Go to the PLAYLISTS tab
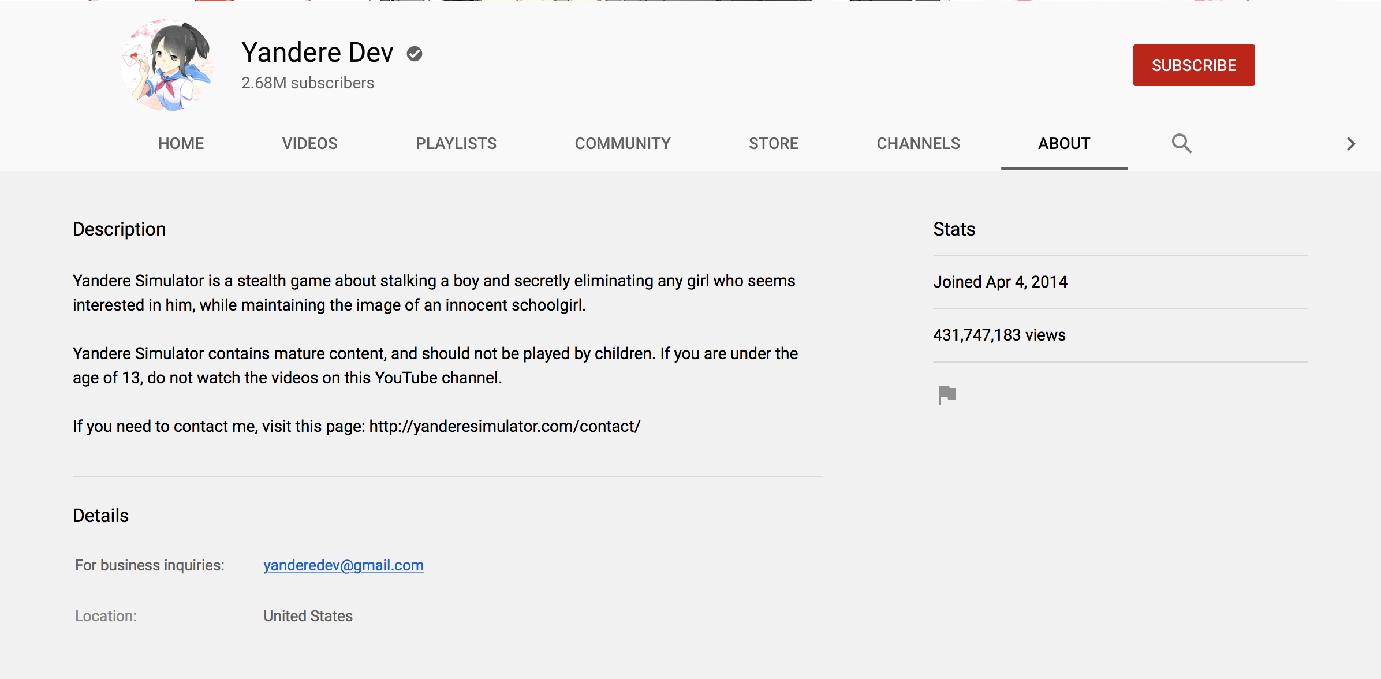This screenshot has height=679, width=1381. [x=456, y=144]
